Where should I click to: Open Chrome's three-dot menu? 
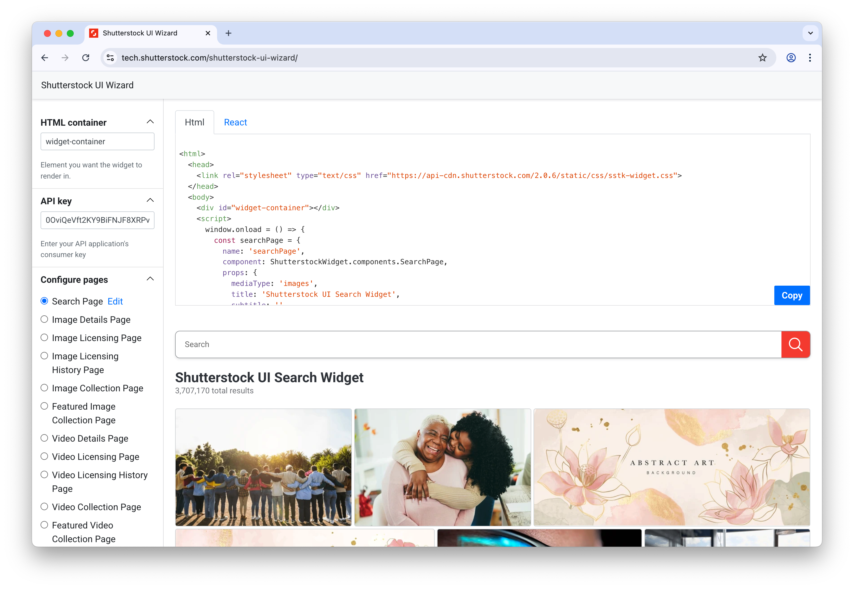pyautogui.click(x=810, y=58)
